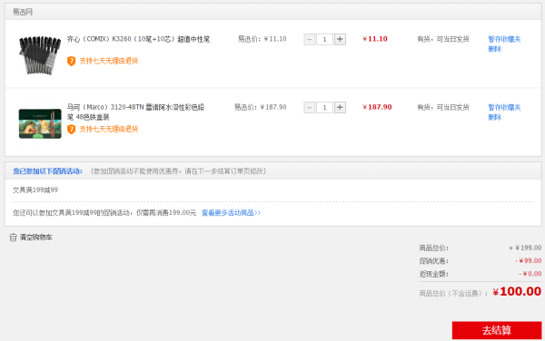
Task: Open COMIX K3260 pen product thumbnail
Action: [x=40, y=55]
